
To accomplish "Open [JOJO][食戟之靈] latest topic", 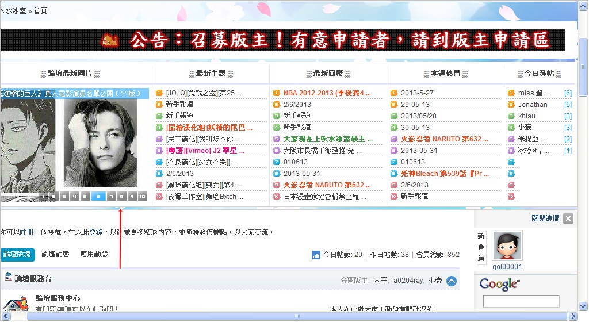I will click(x=204, y=93).
